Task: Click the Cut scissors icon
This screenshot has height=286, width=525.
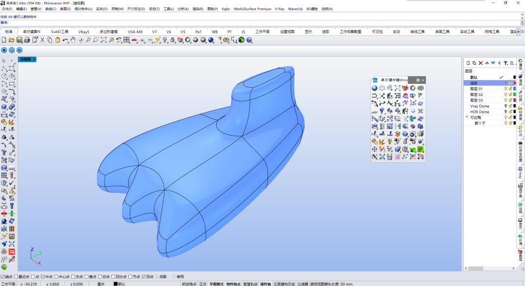Action: click(x=42, y=40)
